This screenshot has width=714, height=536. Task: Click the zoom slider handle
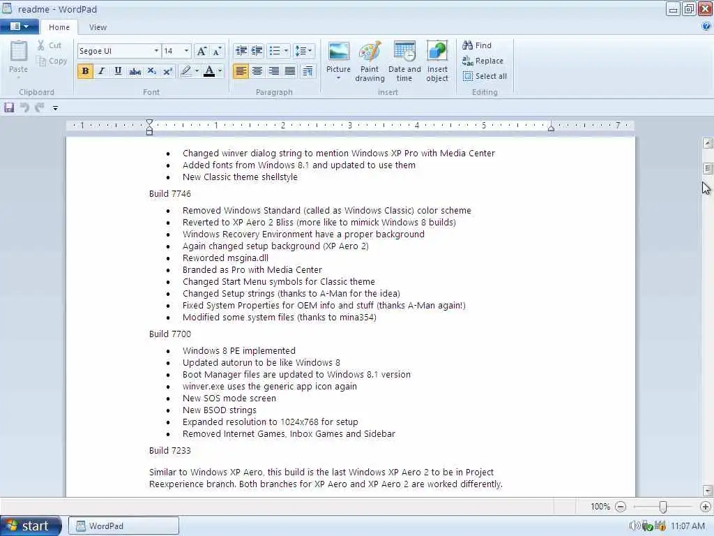click(x=663, y=507)
